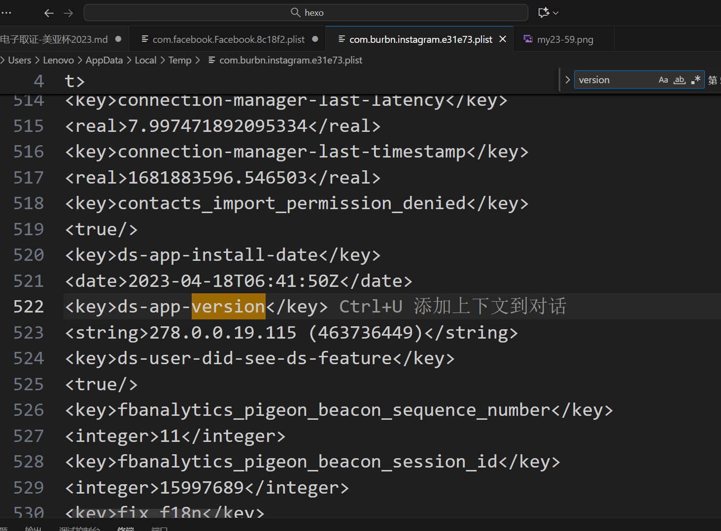Click the true tag on line 525
This screenshot has height=531, width=721.
(x=102, y=384)
